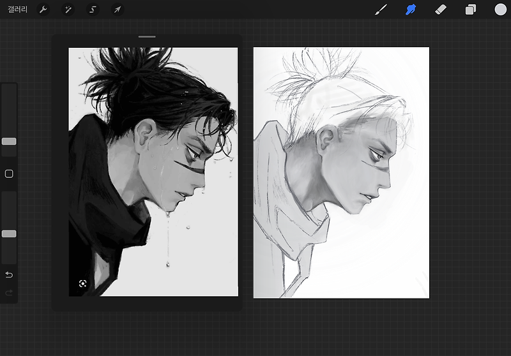Image resolution: width=511 pixels, height=356 pixels.
Task: Select the Eraser tool
Action: click(x=441, y=10)
